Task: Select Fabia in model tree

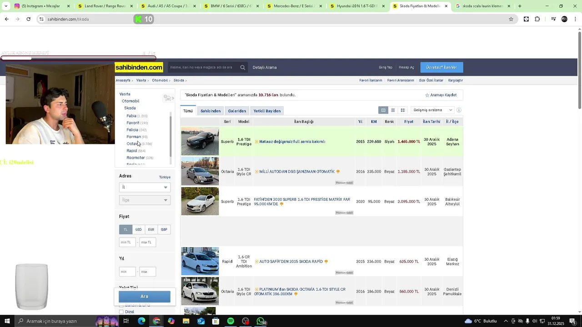Action: point(131,116)
